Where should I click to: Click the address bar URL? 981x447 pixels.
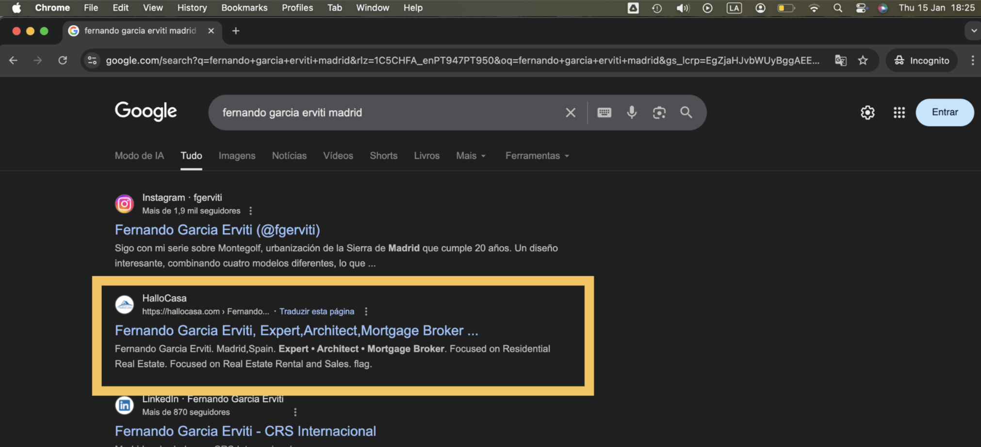click(x=462, y=61)
